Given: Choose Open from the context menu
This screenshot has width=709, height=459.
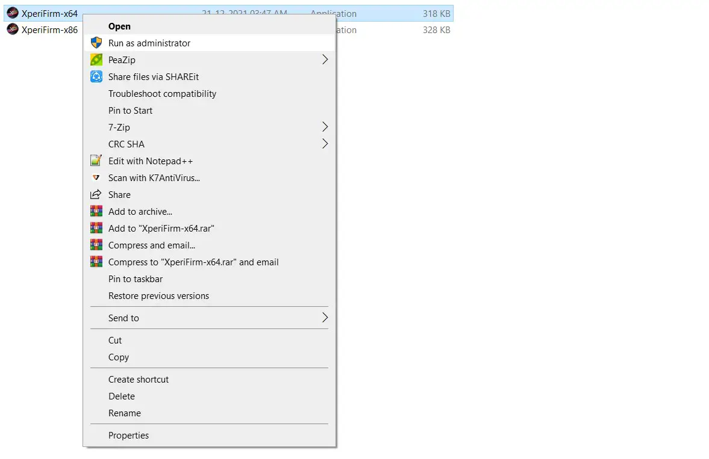Looking at the screenshot, I should [x=210, y=26].
